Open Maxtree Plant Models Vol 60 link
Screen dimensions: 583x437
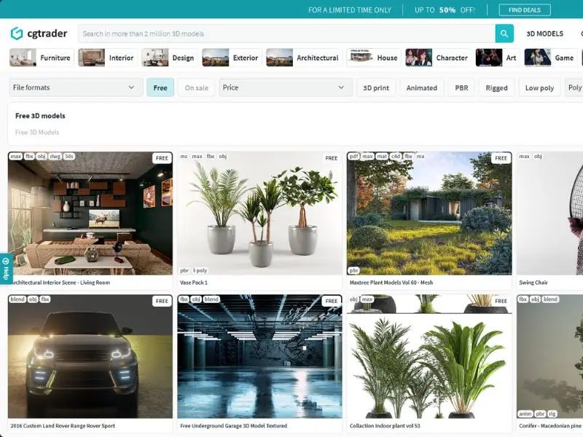(391, 283)
